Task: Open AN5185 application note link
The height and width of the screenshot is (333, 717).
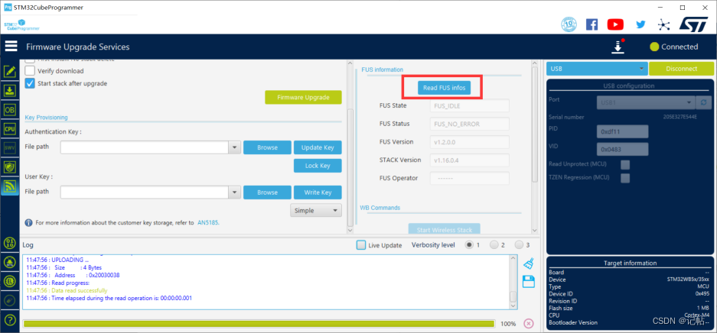Action: [208, 223]
